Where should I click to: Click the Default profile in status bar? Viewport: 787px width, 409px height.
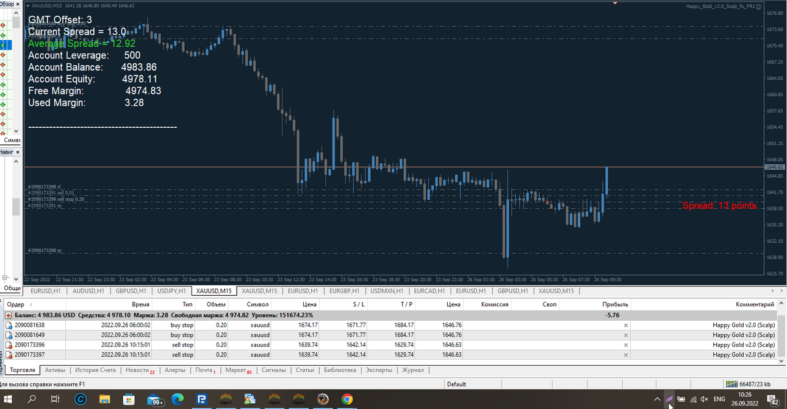click(x=456, y=384)
